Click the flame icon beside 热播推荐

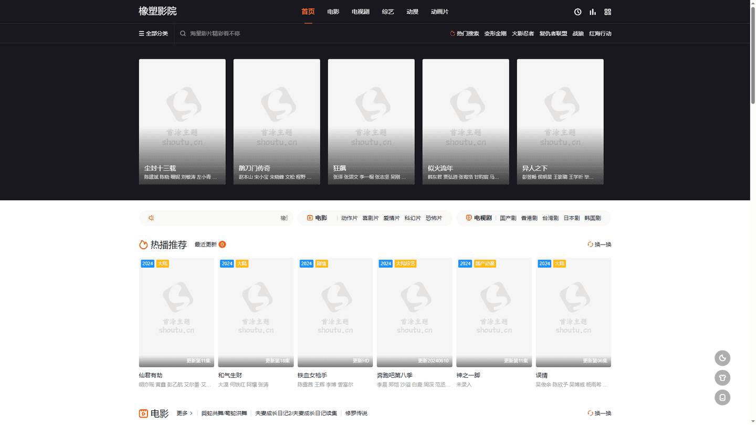click(x=143, y=245)
